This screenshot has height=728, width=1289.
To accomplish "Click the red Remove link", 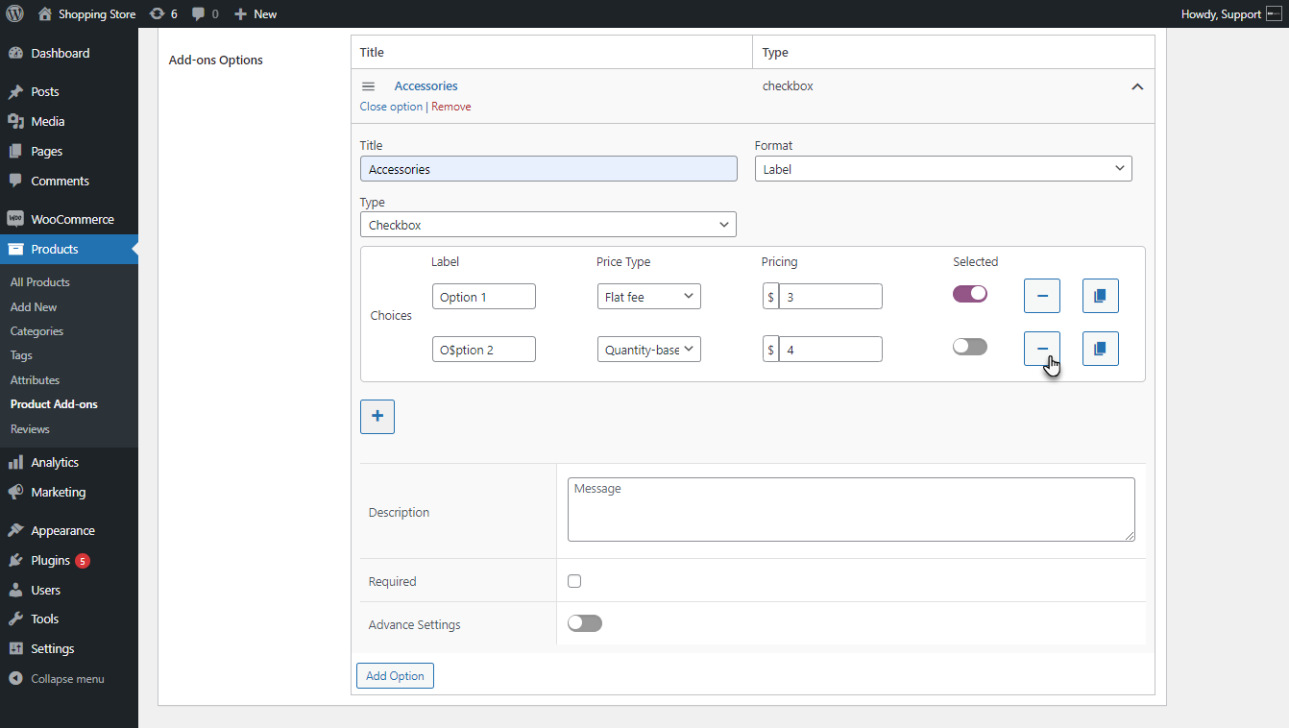I will click(450, 107).
